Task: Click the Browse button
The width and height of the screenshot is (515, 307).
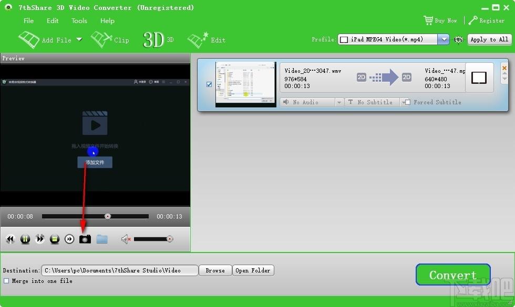Action: (215, 270)
